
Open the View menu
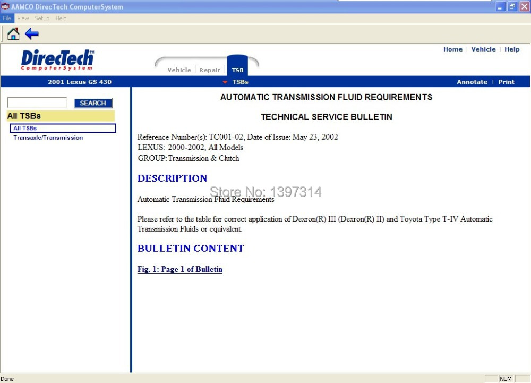(23, 18)
